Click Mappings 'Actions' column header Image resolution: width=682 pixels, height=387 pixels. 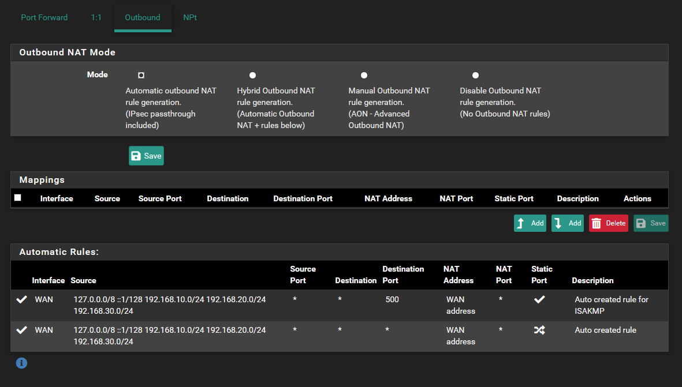click(x=637, y=198)
